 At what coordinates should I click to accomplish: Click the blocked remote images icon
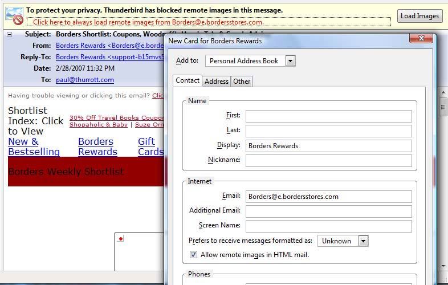[x=14, y=16]
